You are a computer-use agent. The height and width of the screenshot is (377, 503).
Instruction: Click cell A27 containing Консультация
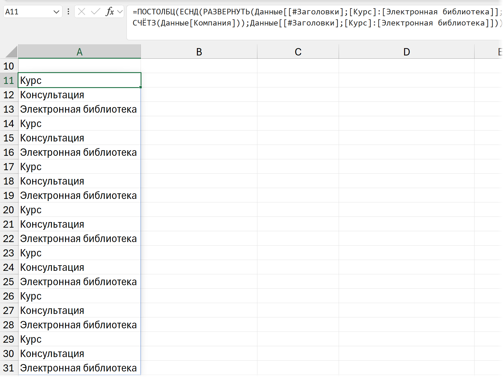coord(80,310)
